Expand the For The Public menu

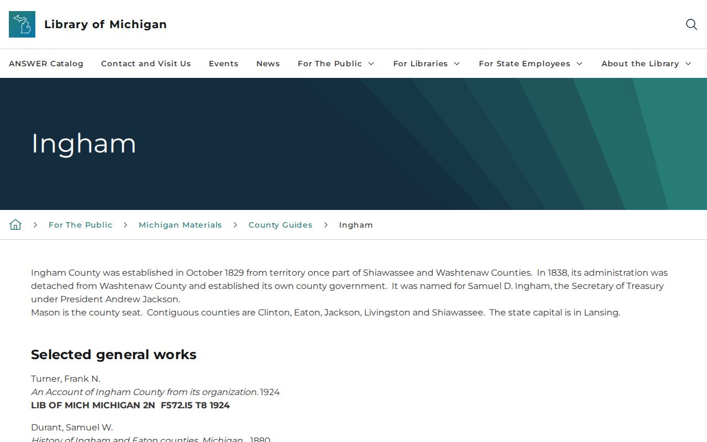336,64
